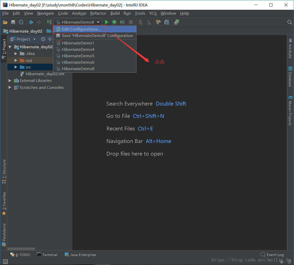Expand the out folder
This screenshot has width=294, height=265.
point(16,60)
